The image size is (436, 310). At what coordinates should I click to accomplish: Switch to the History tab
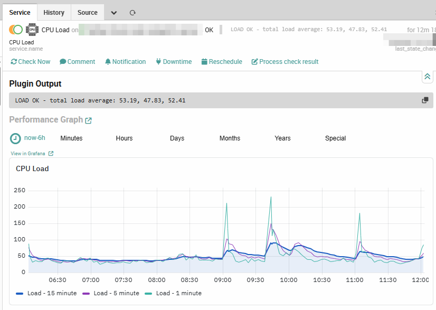[54, 13]
